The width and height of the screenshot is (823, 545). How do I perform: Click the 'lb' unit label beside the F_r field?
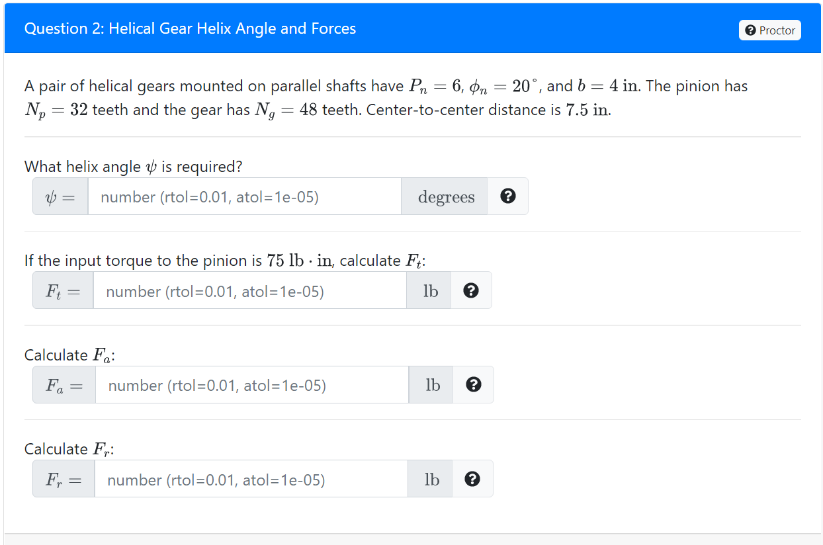pyautogui.click(x=430, y=478)
